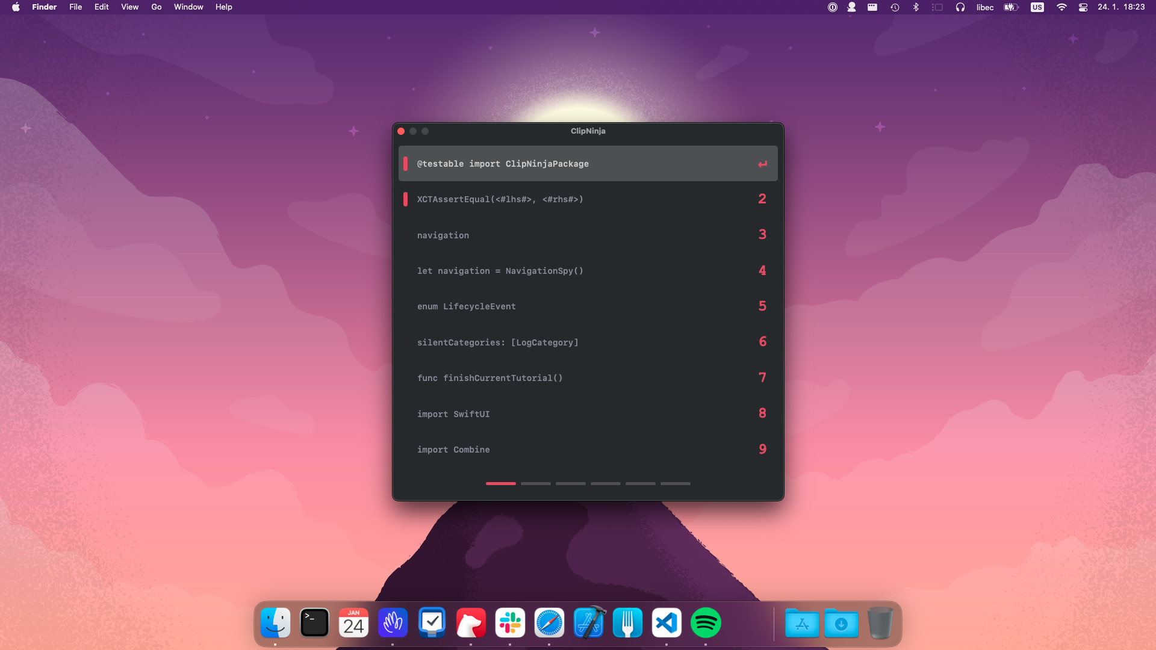The image size is (1156, 650).
Task: Switch to fourth page indicator in ClipNinja
Action: point(606,483)
